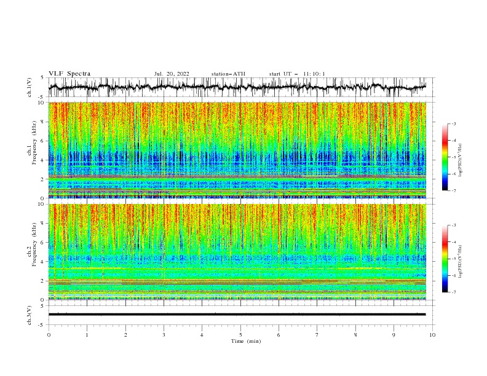This screenshot has height=376, width=487.
Task: Click the ch.1 Frequency (kHz) axis label
Action: pos(32,142)
